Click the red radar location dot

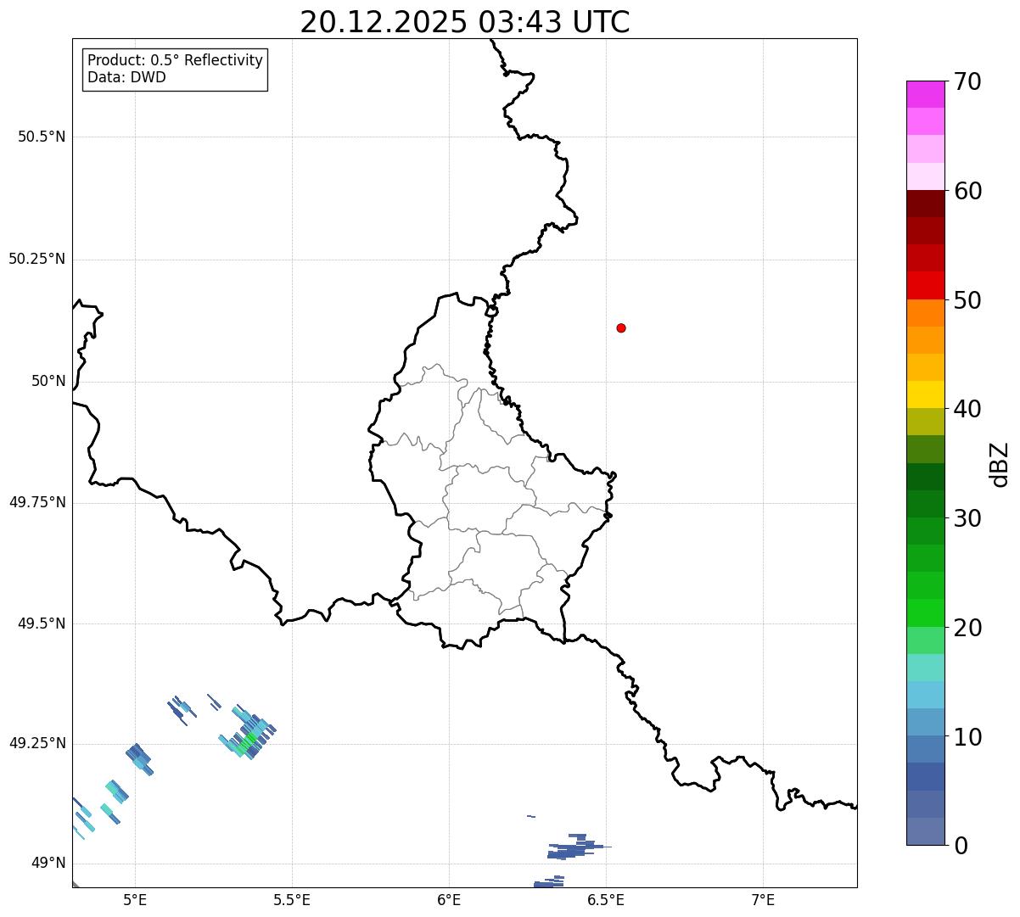click(621, 327)
